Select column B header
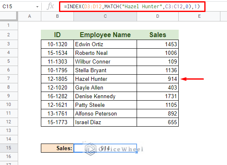227x165 pixels. pyautogui.click(x=57, y=16)
